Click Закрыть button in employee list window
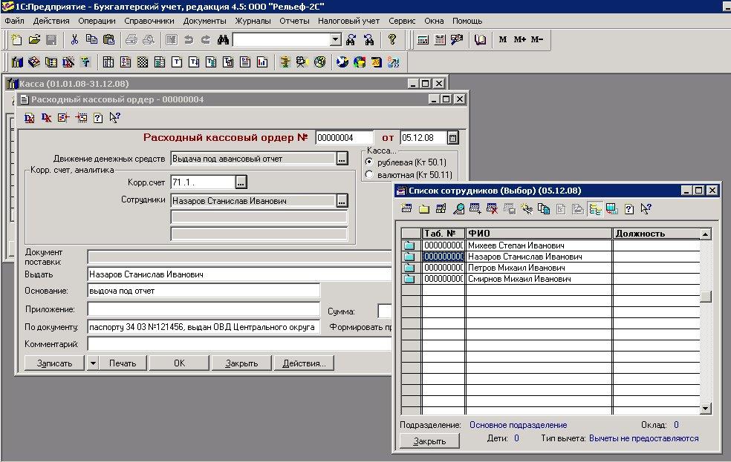The image size is (731, 462). point(429,441)
